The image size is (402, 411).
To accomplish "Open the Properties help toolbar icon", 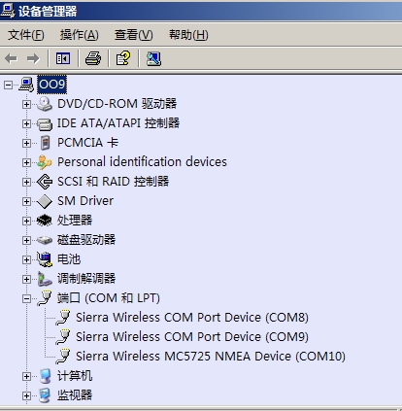I will [x=123, y=58].
